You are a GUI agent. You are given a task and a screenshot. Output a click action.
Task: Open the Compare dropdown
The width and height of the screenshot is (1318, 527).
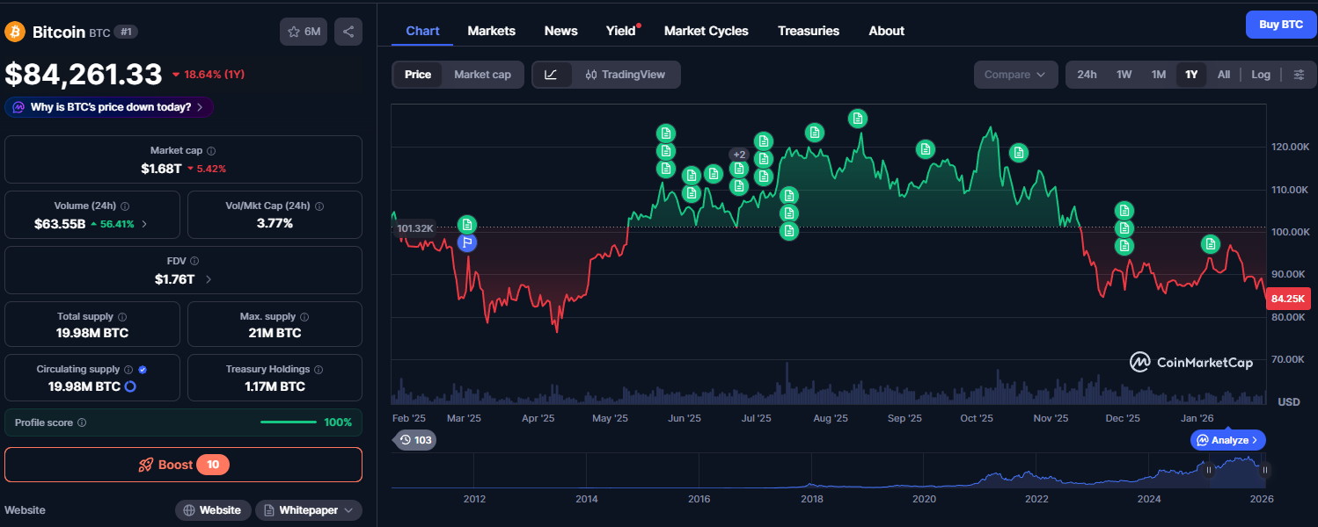pos(1015,75)
